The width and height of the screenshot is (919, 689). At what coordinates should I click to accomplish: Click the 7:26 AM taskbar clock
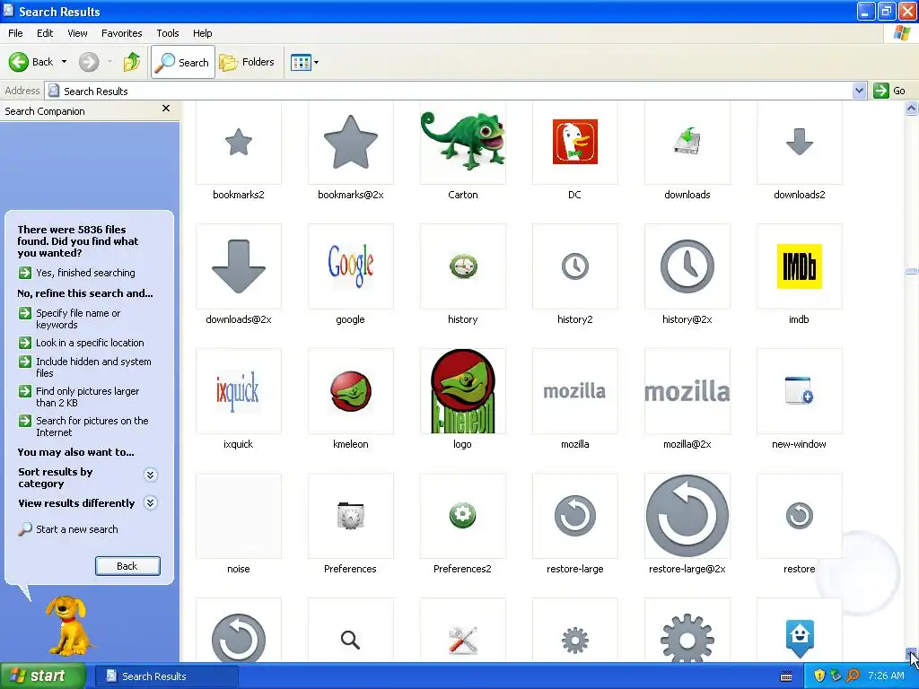(886, 676)
